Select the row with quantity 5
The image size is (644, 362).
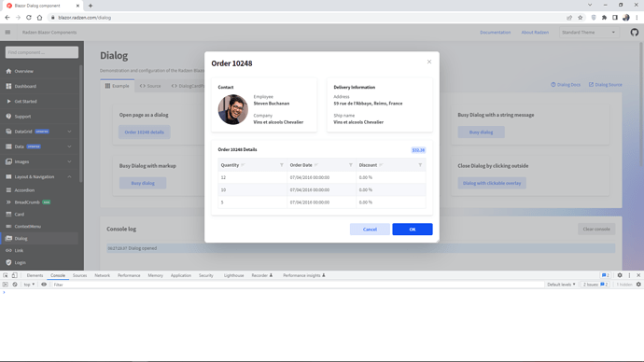click(322, 202)
